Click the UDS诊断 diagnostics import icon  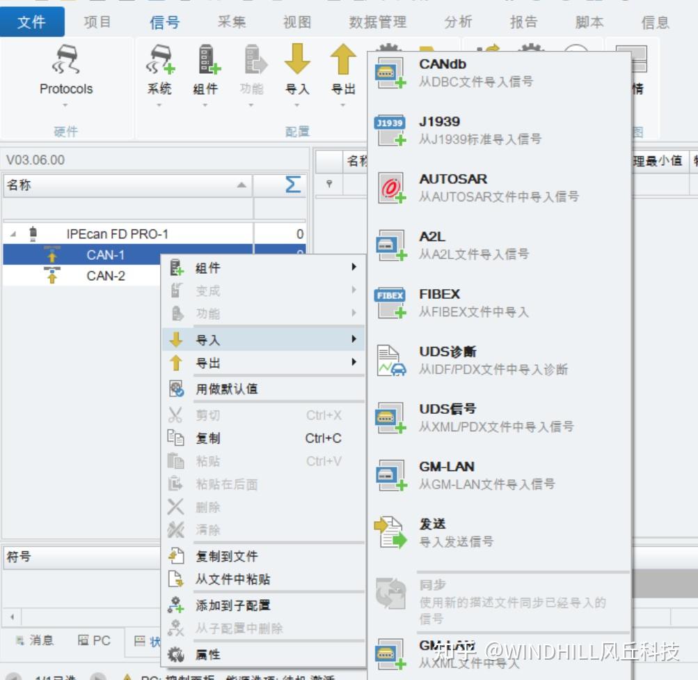pos(391,358)
